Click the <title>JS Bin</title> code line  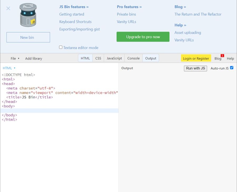coord(29,97)
